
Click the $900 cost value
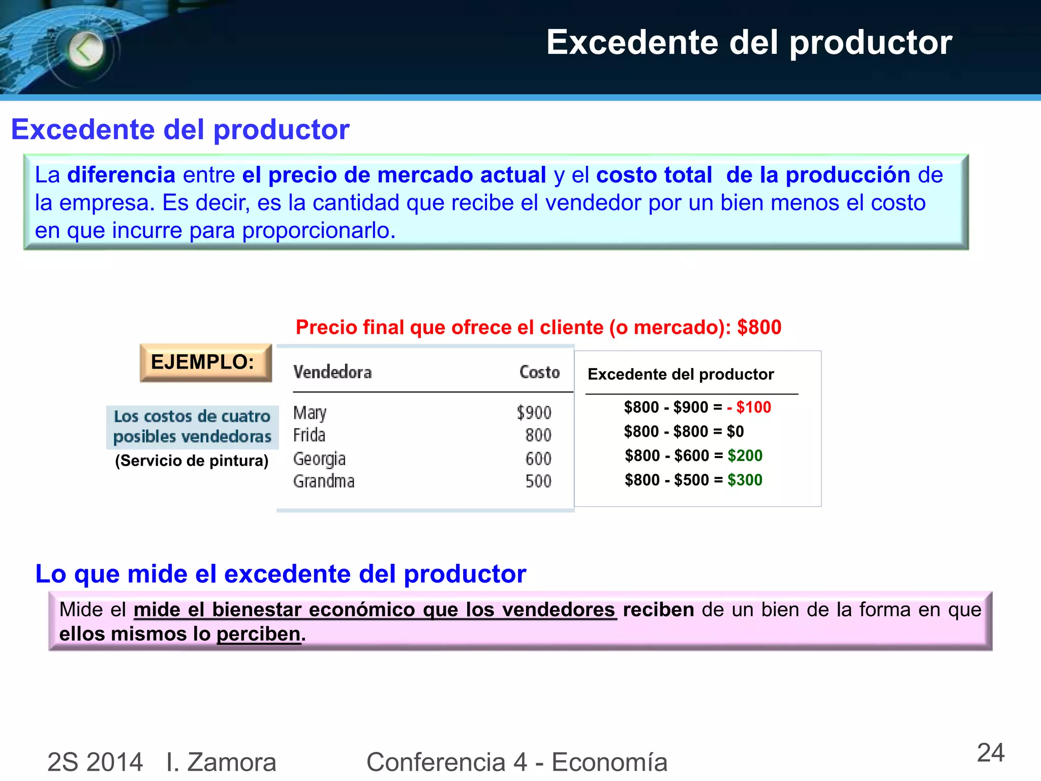pyautogui.click(x=534, y=412)
